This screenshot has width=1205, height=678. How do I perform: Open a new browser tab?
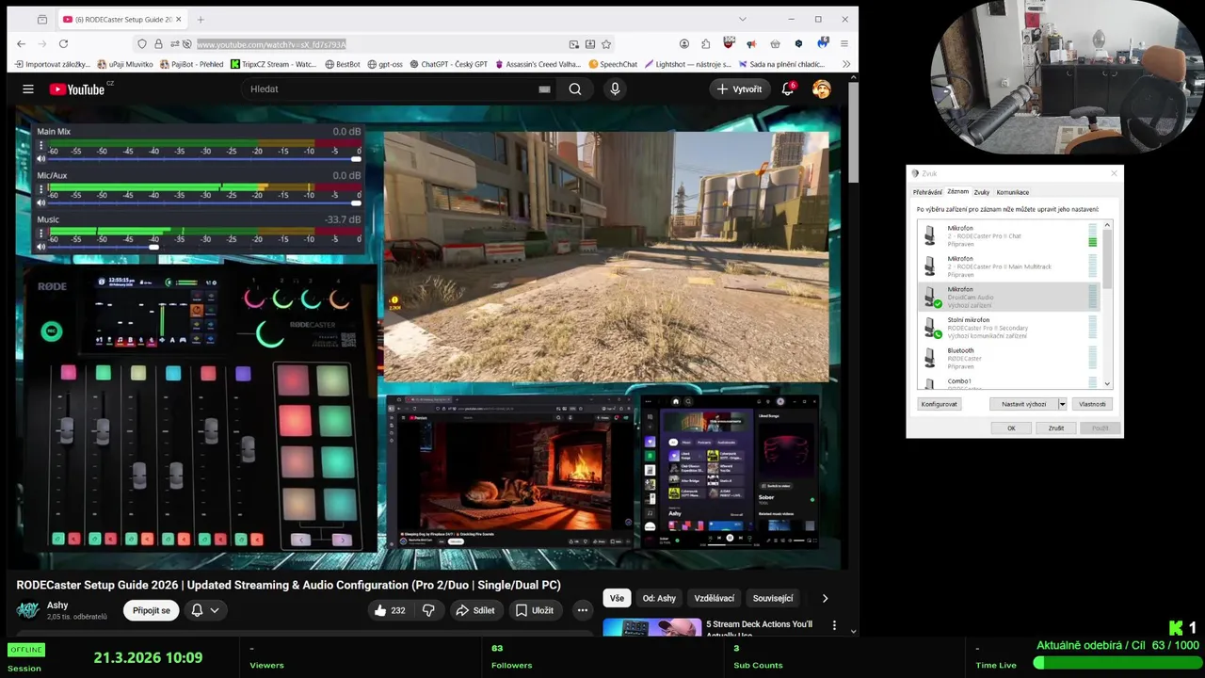(201, 19)
